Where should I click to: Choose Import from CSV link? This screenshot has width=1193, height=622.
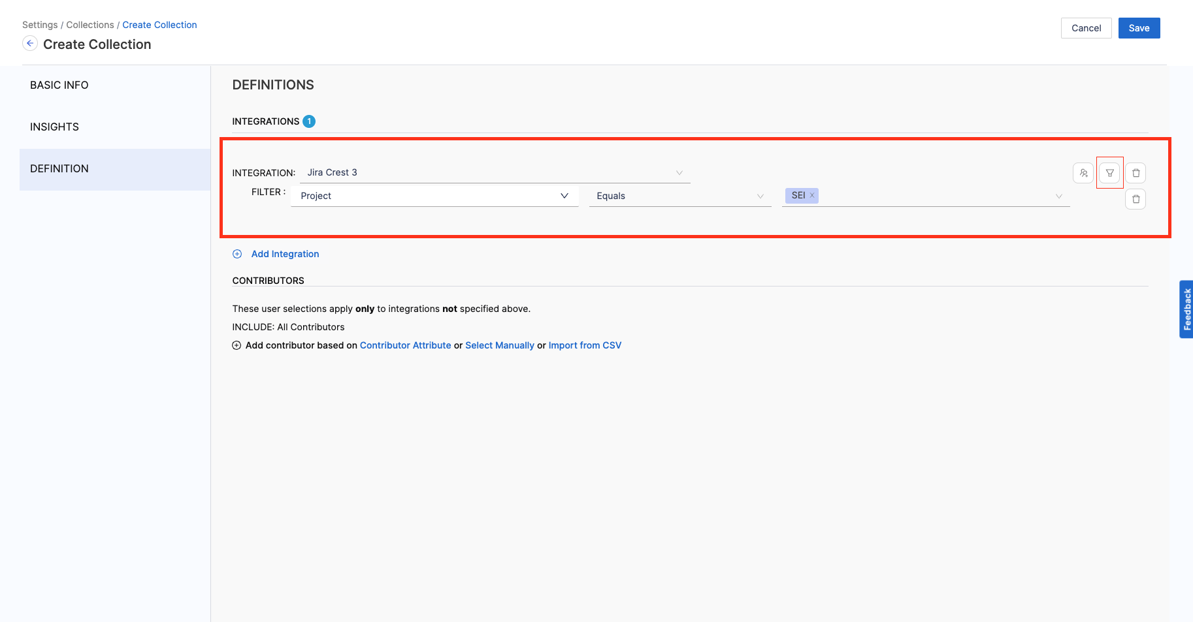pyautogui.click(x=585, y=345)
